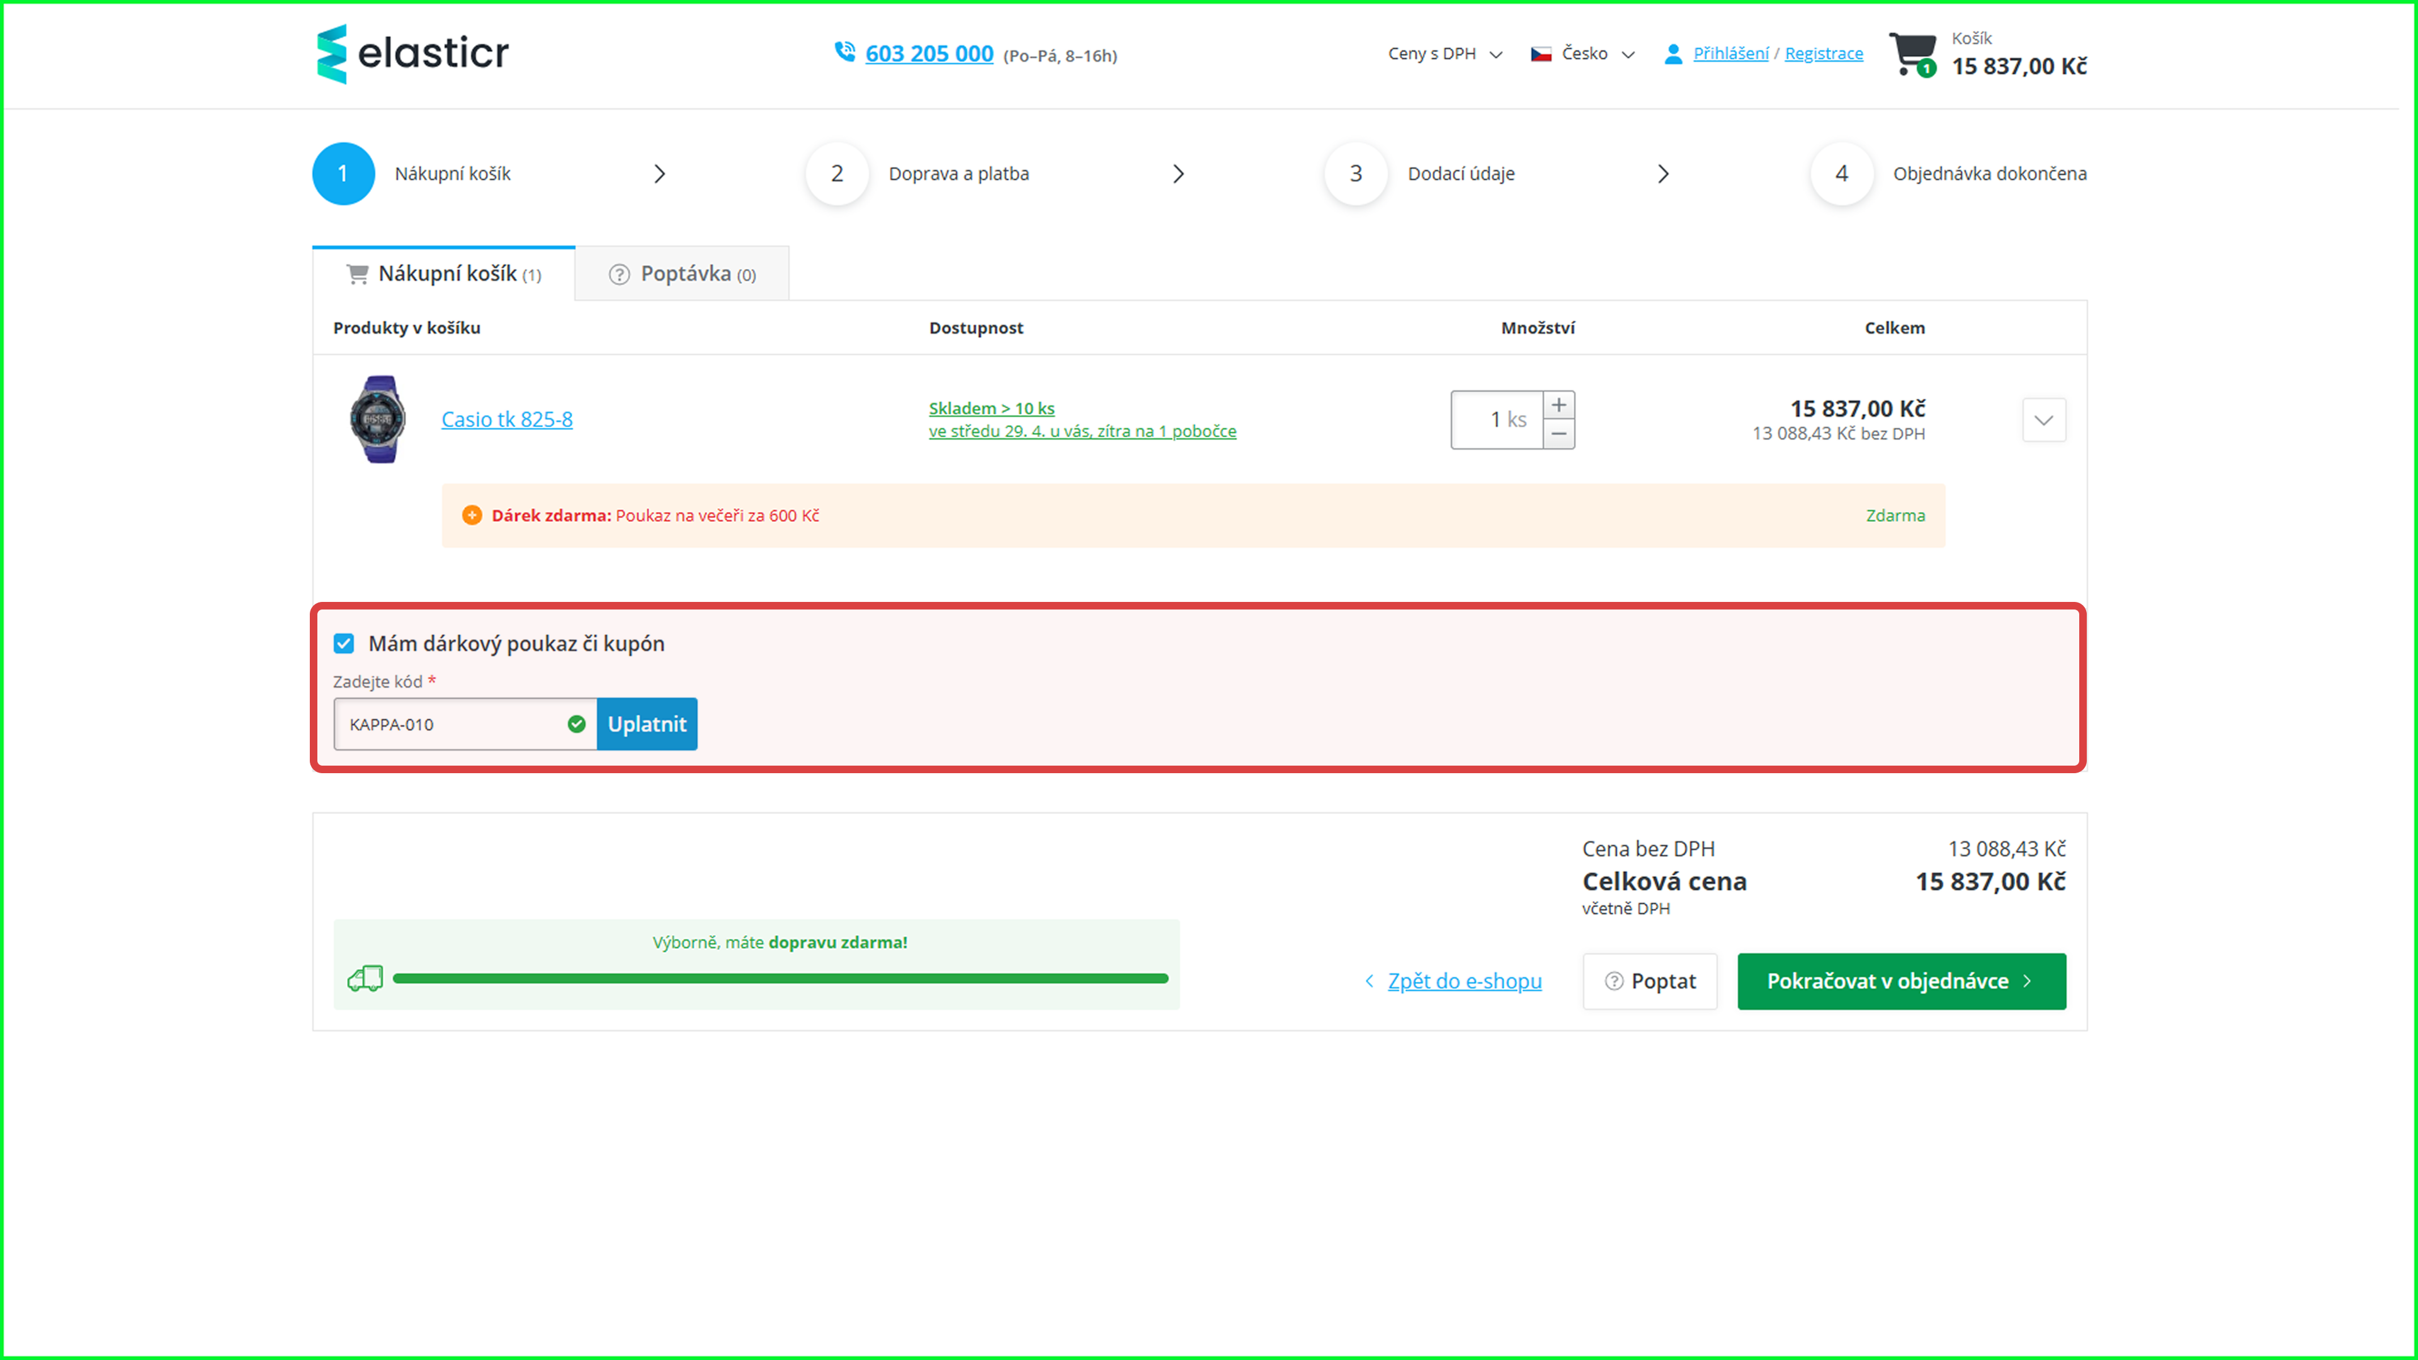This screenshot has width=2418, height=1360.
Task: Click the free shipping progress bar
Action: point(780,978)
